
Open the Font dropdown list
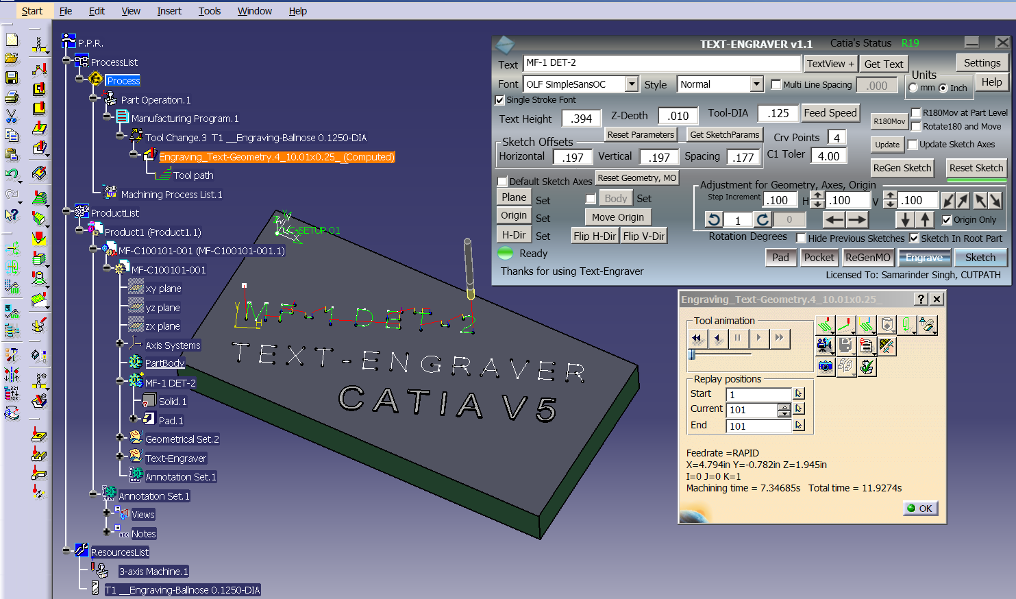point(632,84)
